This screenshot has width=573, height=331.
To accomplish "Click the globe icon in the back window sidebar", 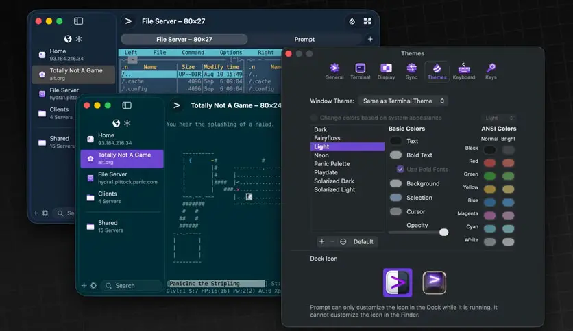I will [68, 39].
